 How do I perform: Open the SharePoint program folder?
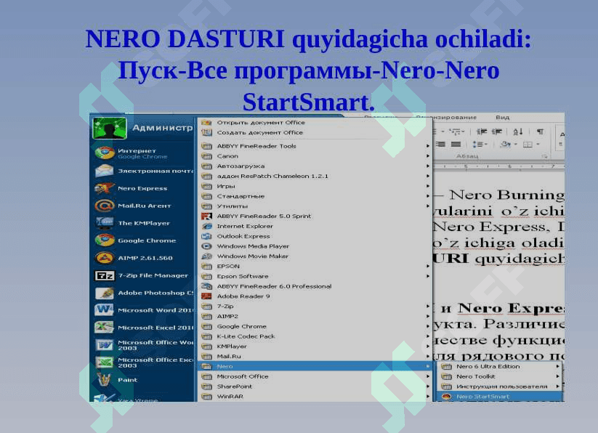(315, 387)
